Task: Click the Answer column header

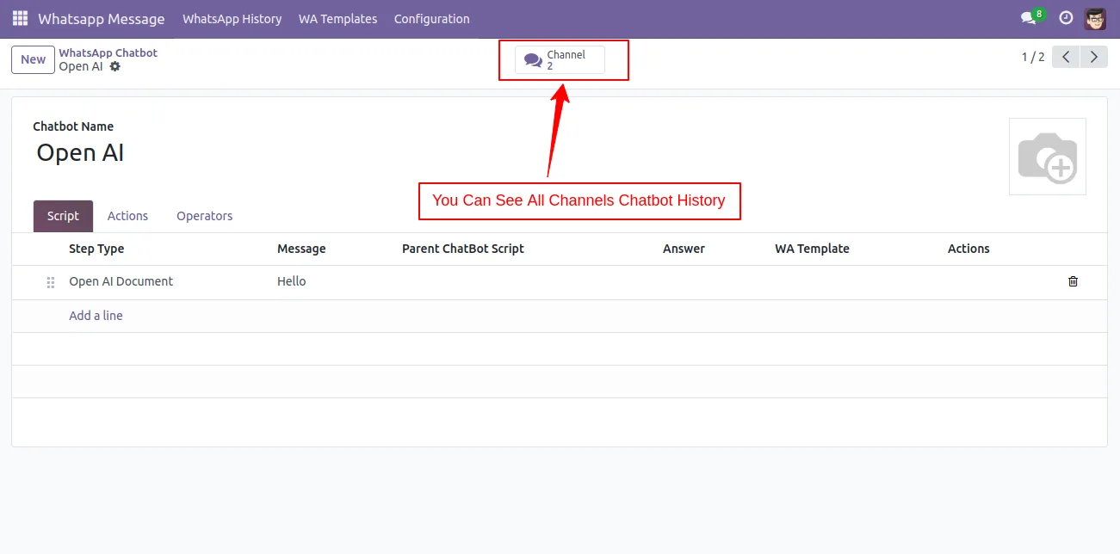Action: point(684,249)
